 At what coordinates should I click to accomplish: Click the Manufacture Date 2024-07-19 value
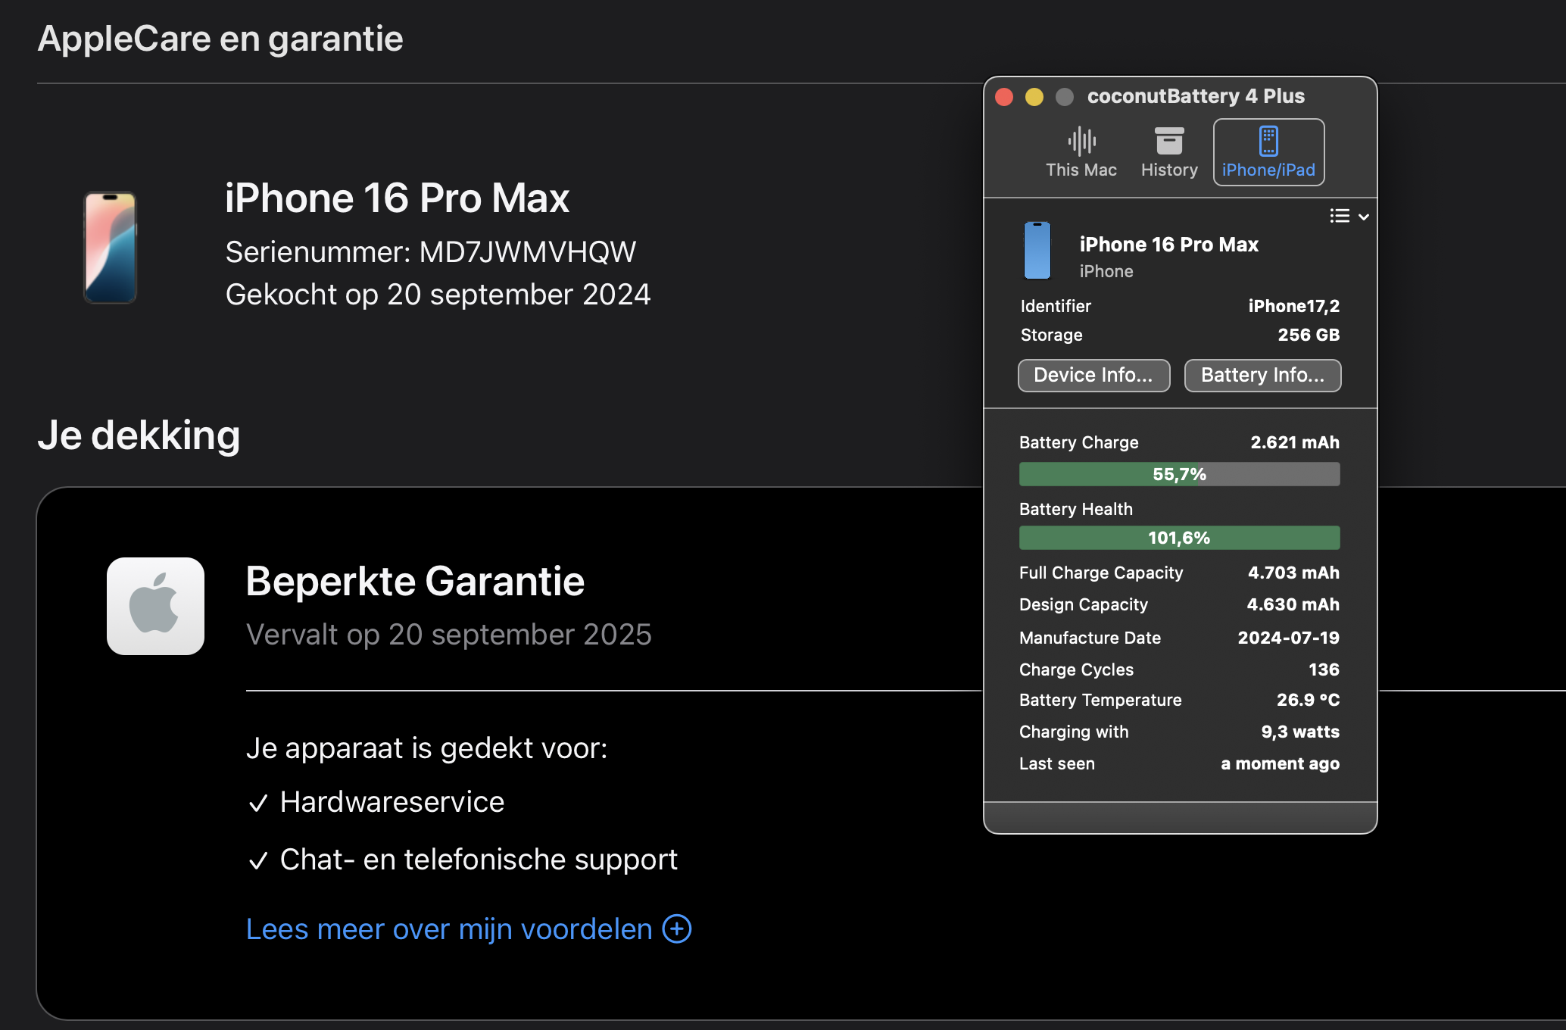1288,638
